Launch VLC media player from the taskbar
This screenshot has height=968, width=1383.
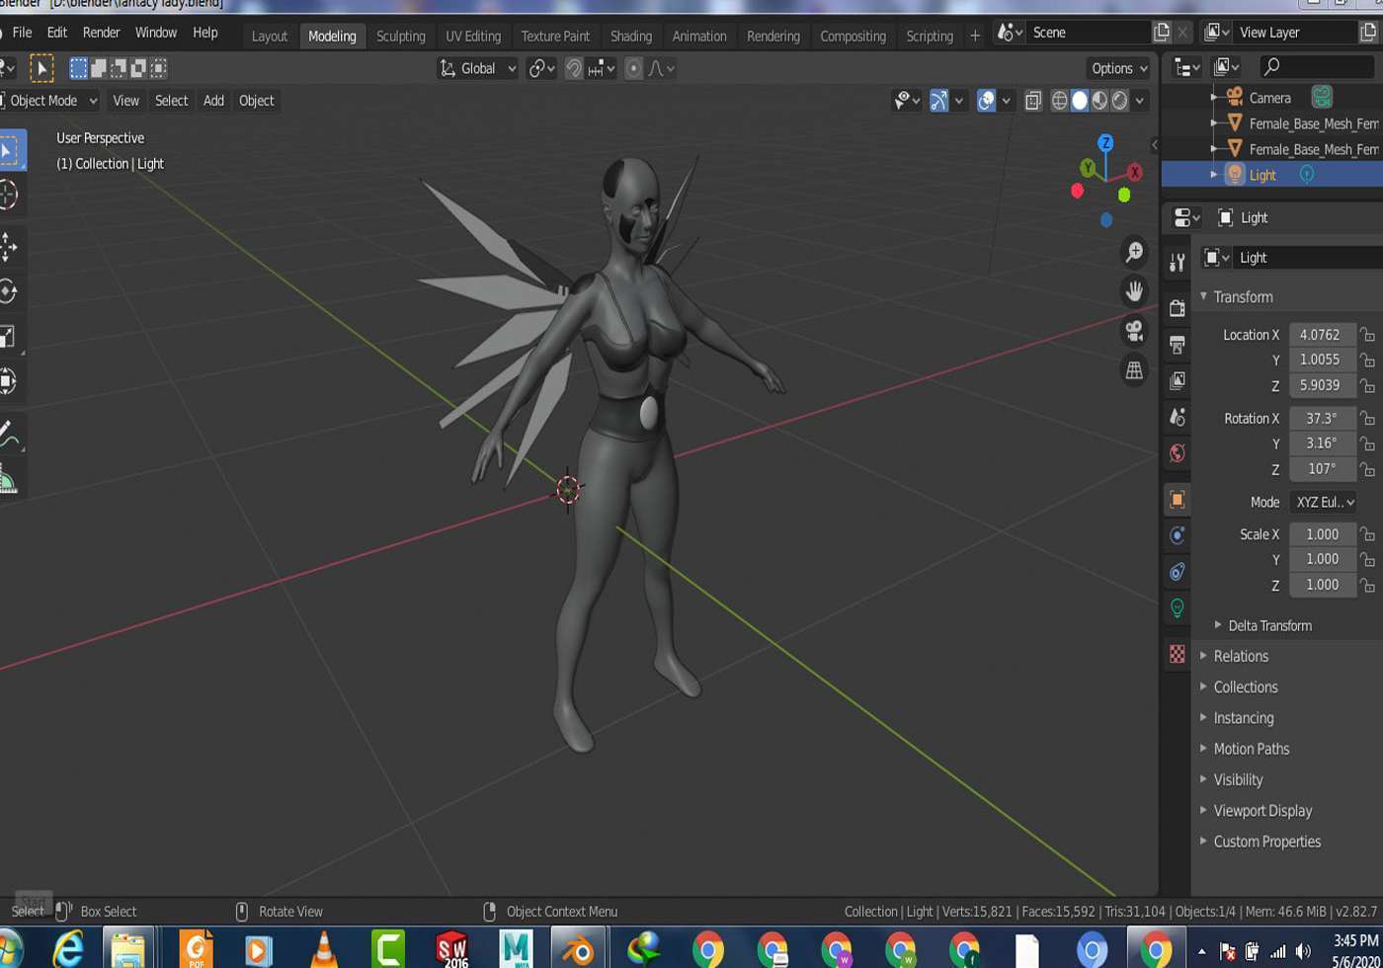(323, 950)
